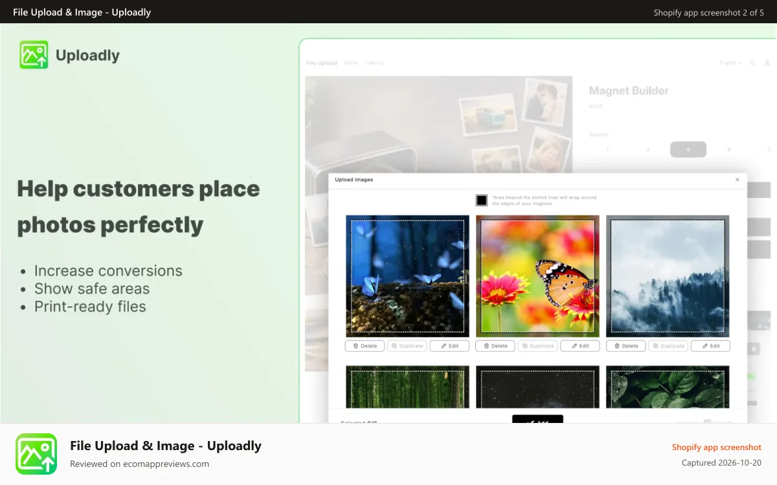Image resolution: width=777 pixels, height=485 pixels.
Task: Click the Print-ready files bullet
Action: pyautogui.click(x=90, y=307)
